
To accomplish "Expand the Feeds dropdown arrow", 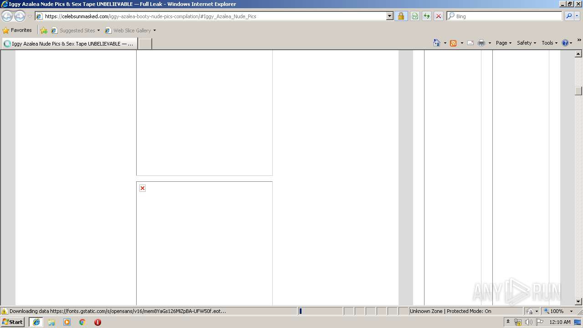I will coord(462,43).
